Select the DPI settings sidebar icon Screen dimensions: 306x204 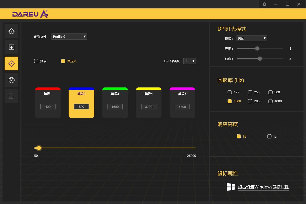(11, 63)
